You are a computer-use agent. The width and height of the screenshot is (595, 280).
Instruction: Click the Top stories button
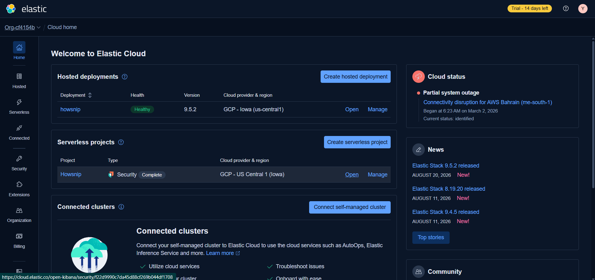click(x=431, y=237)
